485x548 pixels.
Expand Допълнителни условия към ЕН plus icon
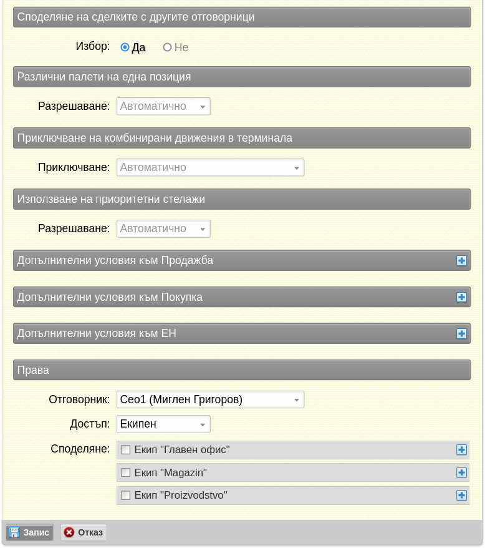[461, 333]
